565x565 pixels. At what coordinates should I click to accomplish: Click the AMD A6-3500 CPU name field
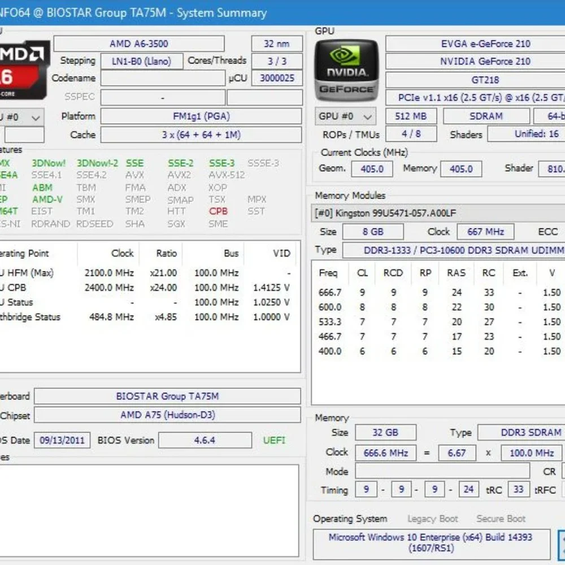click(x=139, y=44)
